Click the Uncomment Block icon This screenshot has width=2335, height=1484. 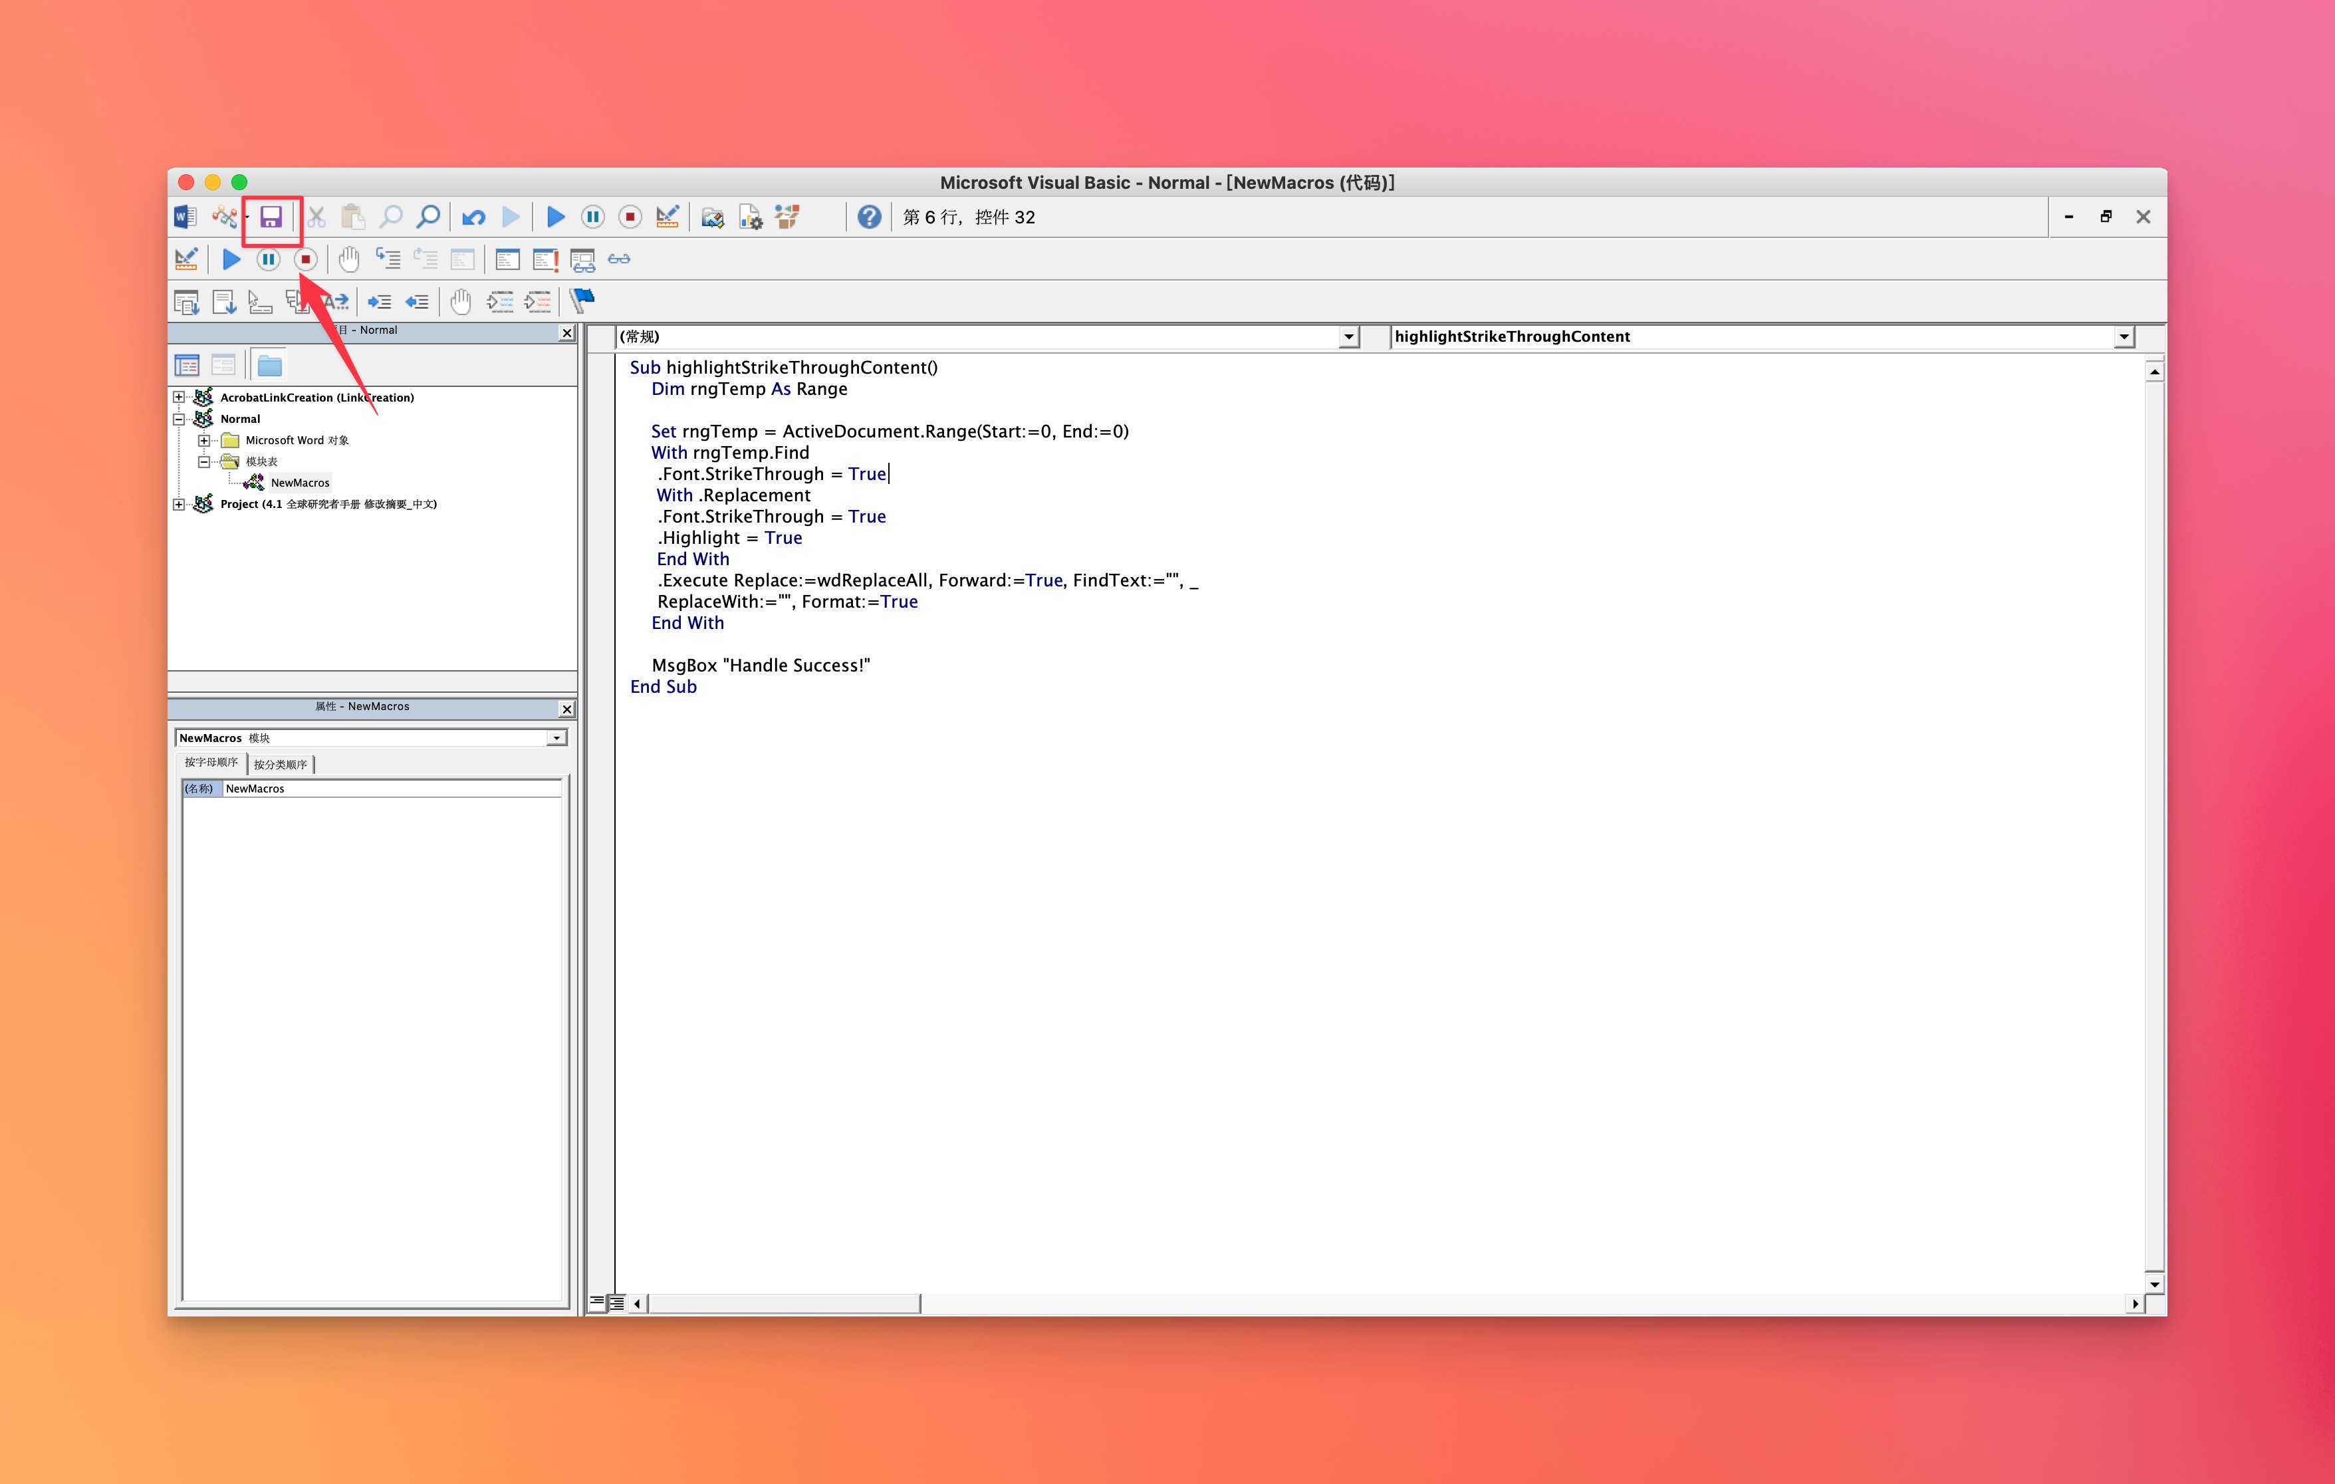point(537,302)
